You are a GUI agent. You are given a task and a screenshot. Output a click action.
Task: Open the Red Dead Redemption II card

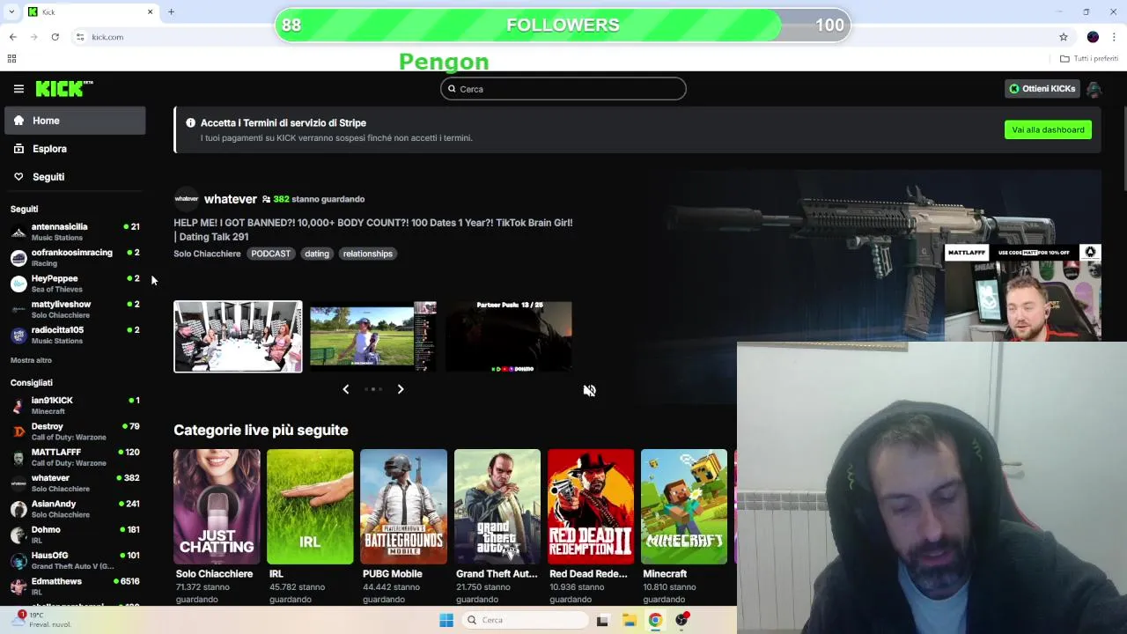pyautogui.click(x=591, y=507)
